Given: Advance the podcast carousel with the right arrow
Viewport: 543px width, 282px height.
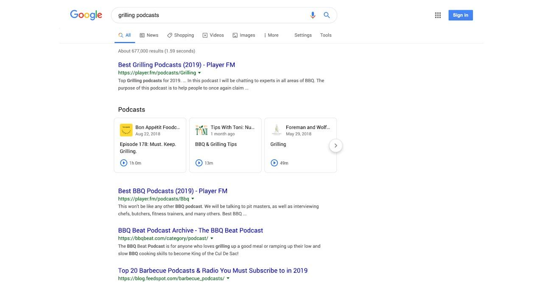Looking at the screenshot, I should pos(336,145).
